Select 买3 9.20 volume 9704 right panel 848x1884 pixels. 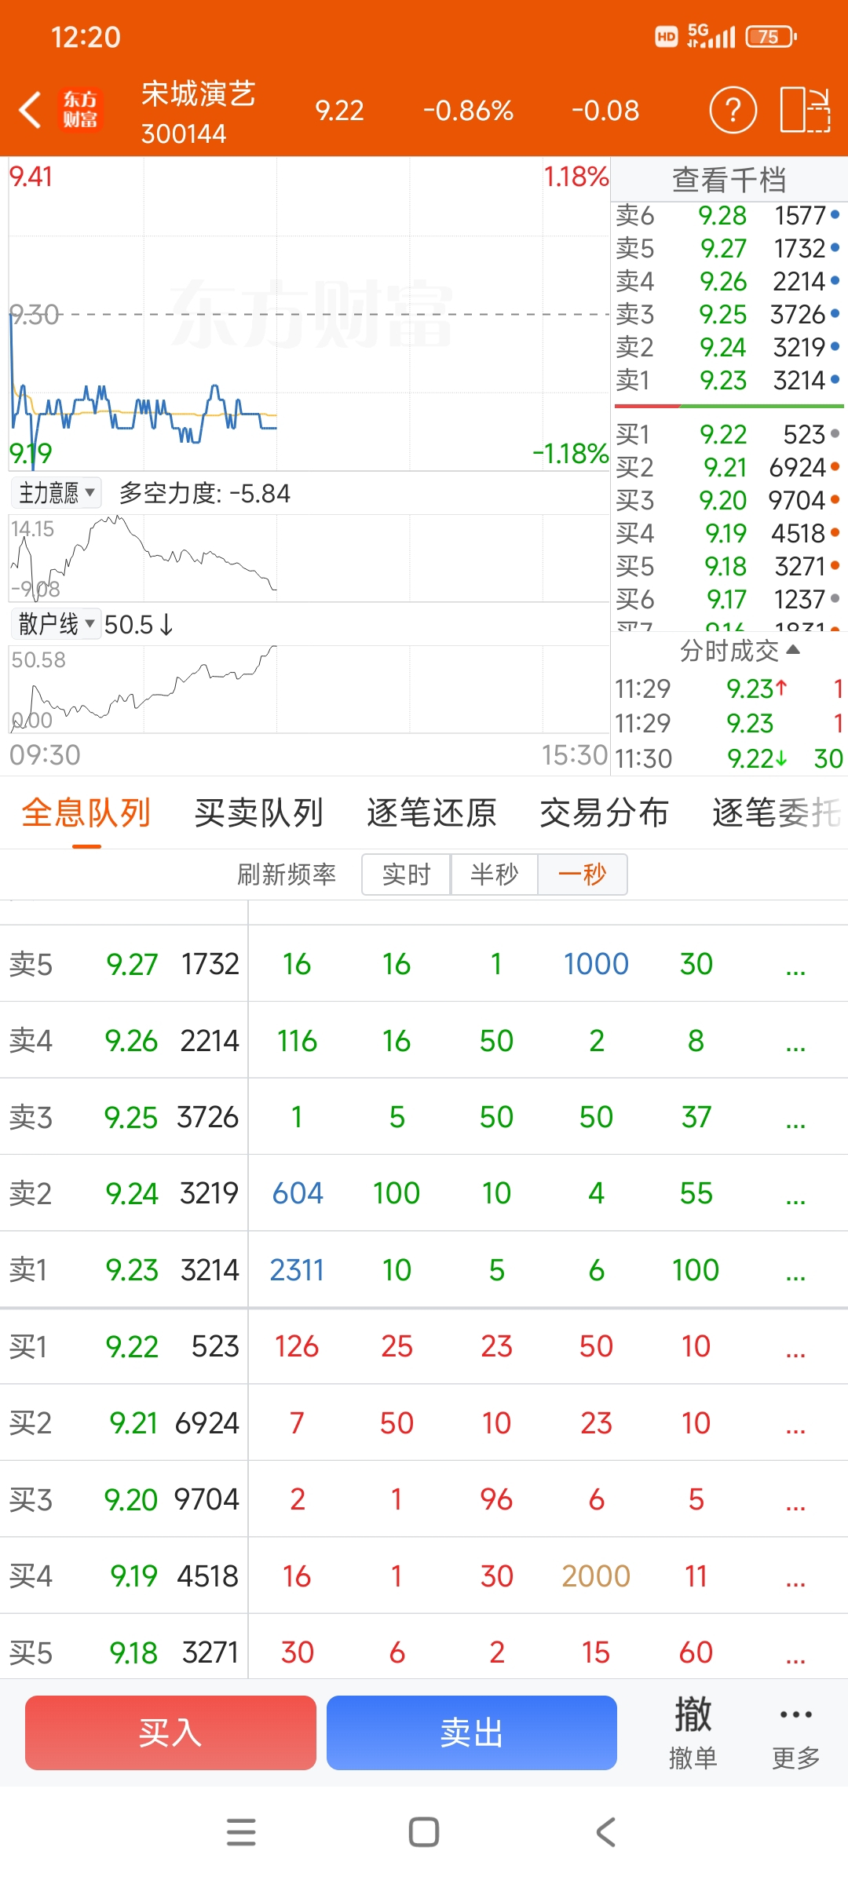[729, 500]
